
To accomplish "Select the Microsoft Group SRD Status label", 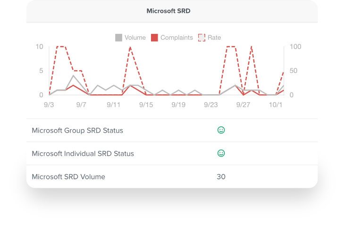I will [77, 131].
